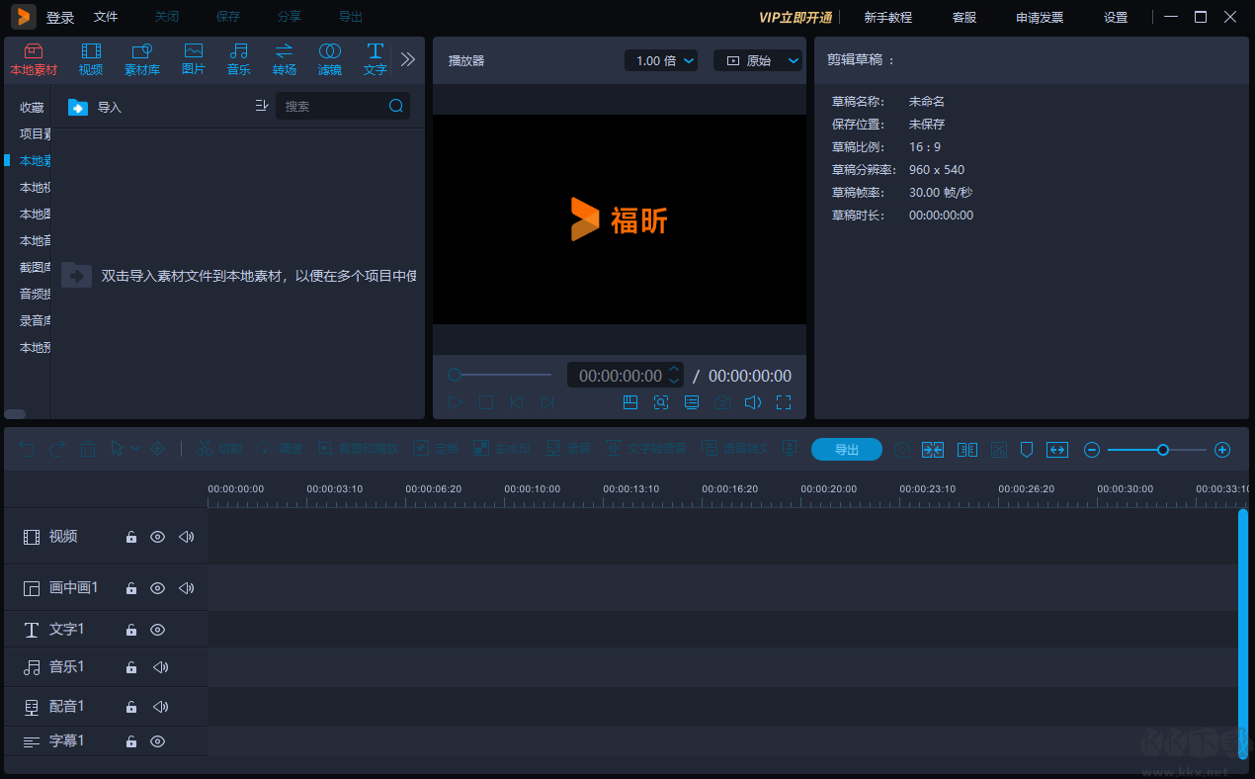Viewport: 1255px width, 779px height.
Task: Switch to the 本地素材 tab
Action: point(35,58)
